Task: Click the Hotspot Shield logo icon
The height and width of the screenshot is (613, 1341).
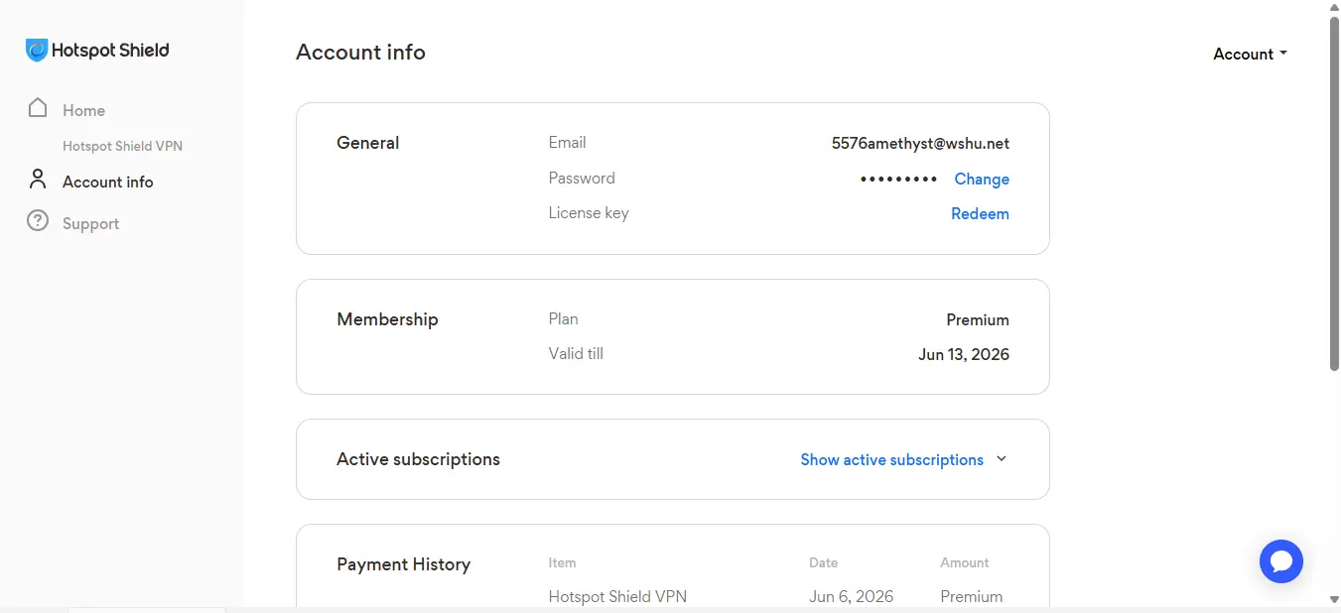Action: click(x=37, y=51)
